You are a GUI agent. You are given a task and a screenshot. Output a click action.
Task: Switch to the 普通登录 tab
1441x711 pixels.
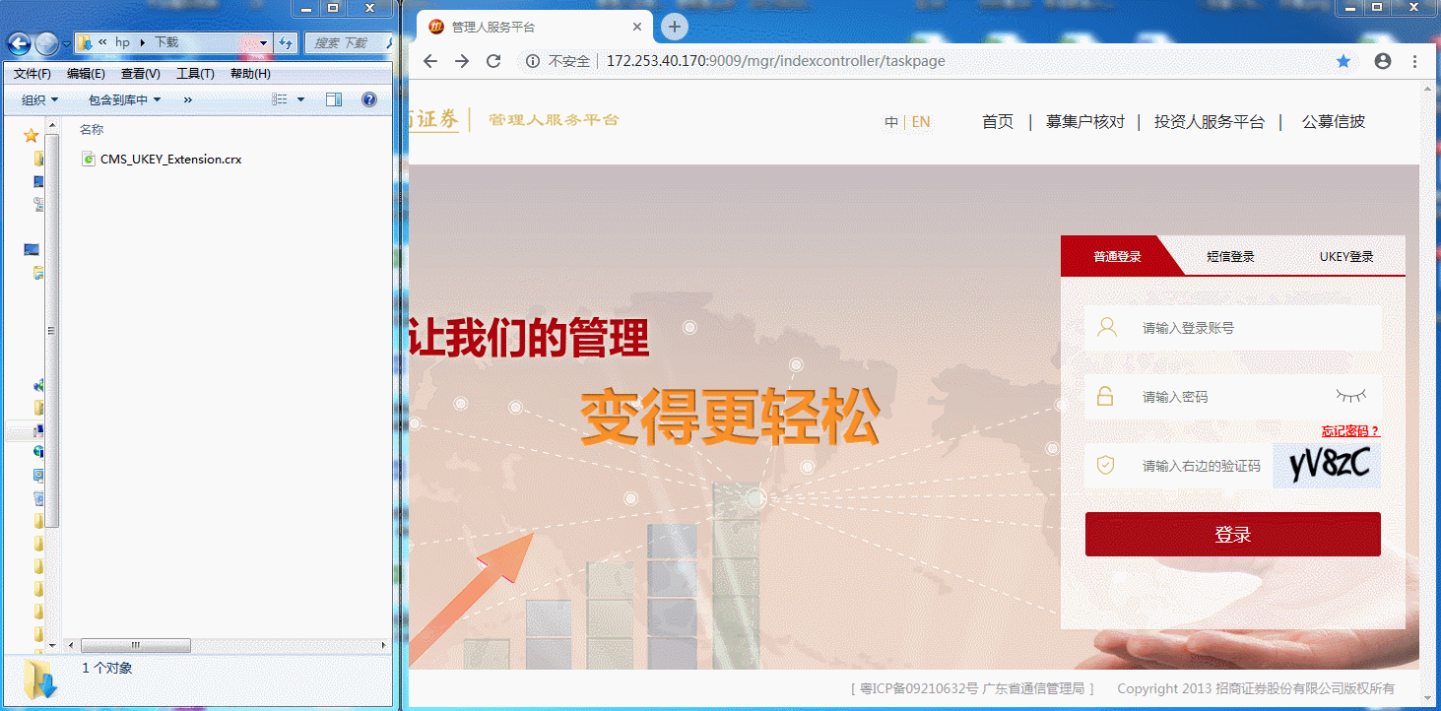coord(1117,257)
